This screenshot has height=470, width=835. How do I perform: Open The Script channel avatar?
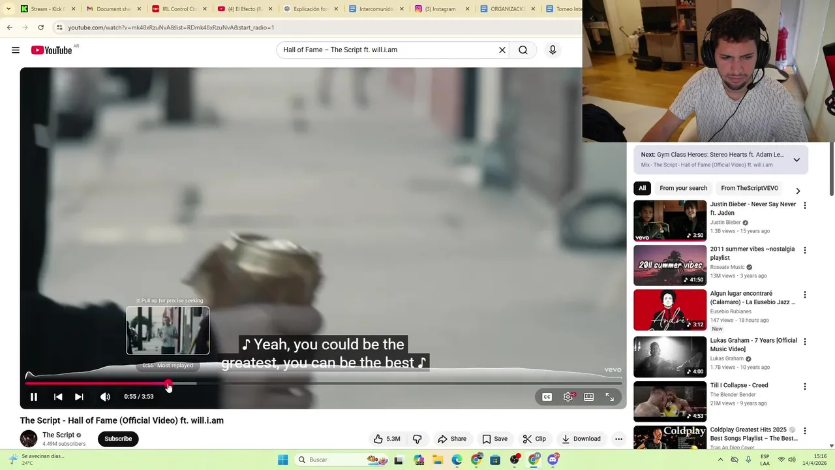29,439
